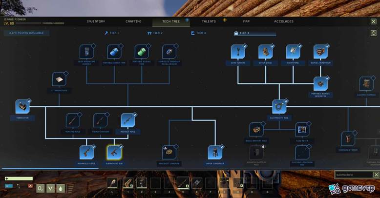Click the points available indicator
Image resolution: width=380 pixels, height=198 pixels.
pos(26,33)
